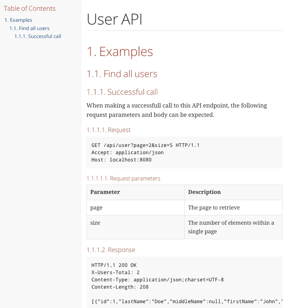Click the 1.1.1.1. Request subheading
The height and width of the screenshot is (308, 287).
109,130
